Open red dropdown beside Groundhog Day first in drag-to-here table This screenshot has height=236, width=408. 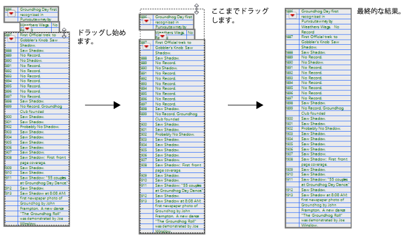[x=147, y=21]
